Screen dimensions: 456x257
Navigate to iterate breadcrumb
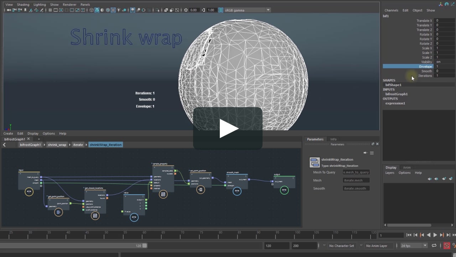(78, 145)
